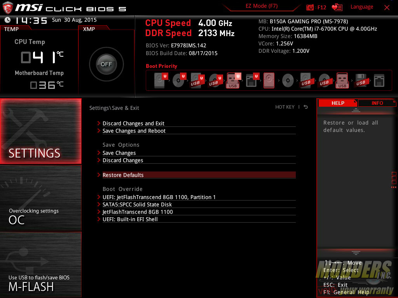Click the date Sun 30 Aug, 2015
The height and width of the screenshot is (298, 398).
[74, 20]
